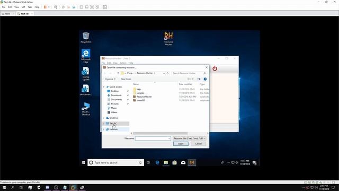Open the VMware power dropdown arrow
Viewport: 339px width, 191px height.
click(x=49, y=7)
